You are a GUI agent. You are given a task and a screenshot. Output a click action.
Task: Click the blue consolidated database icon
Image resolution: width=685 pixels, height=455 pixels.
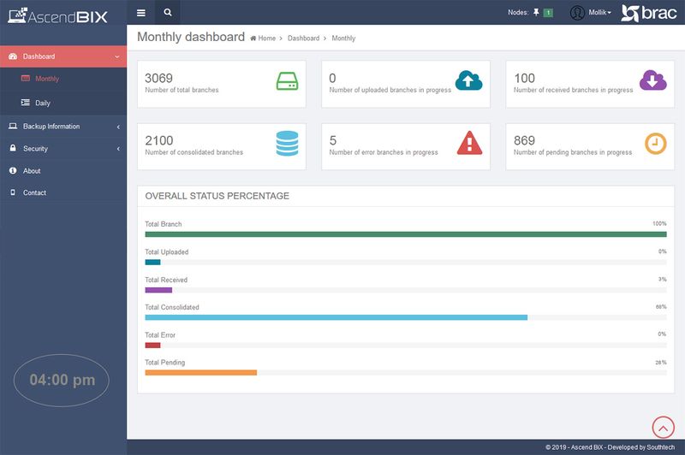click(287, 142)
